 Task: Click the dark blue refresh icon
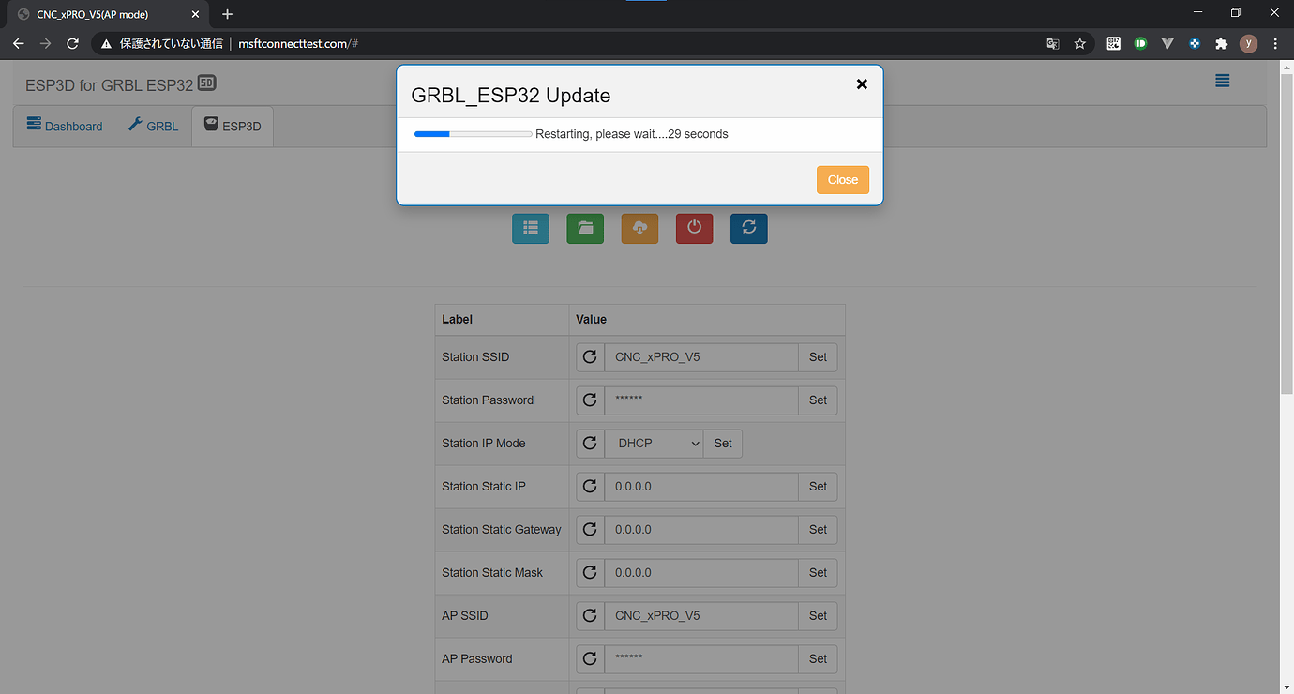(x=748, y=228)
